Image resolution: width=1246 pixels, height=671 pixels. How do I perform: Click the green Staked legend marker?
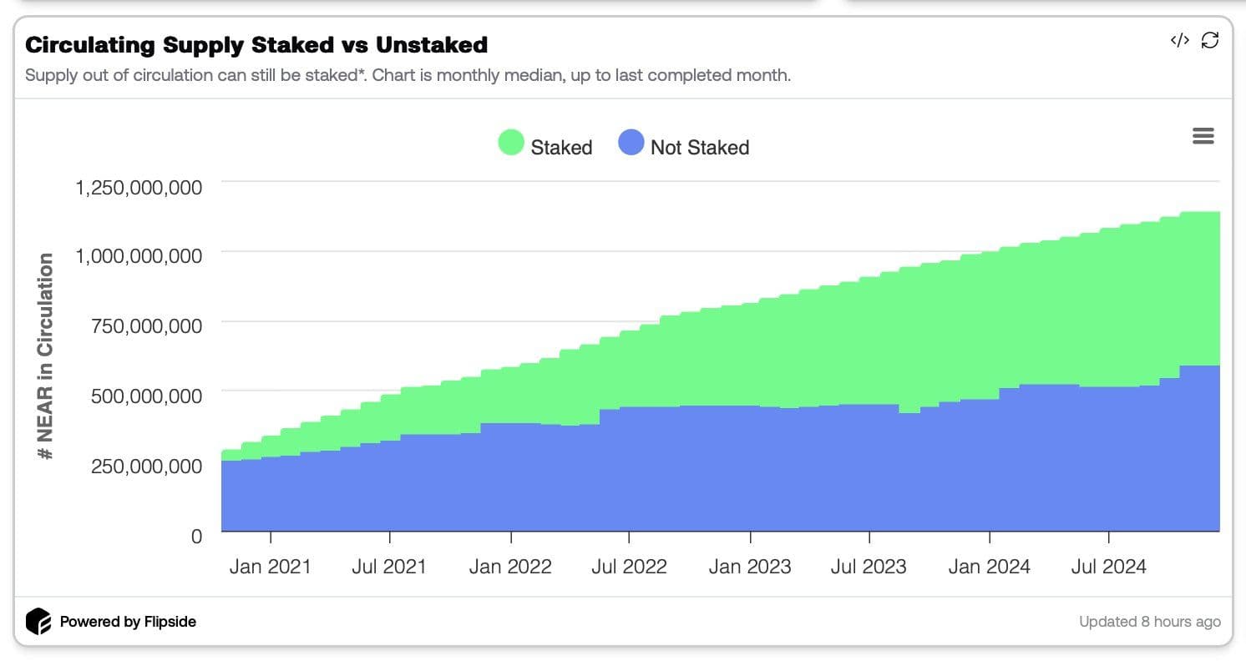coord(510,142)
